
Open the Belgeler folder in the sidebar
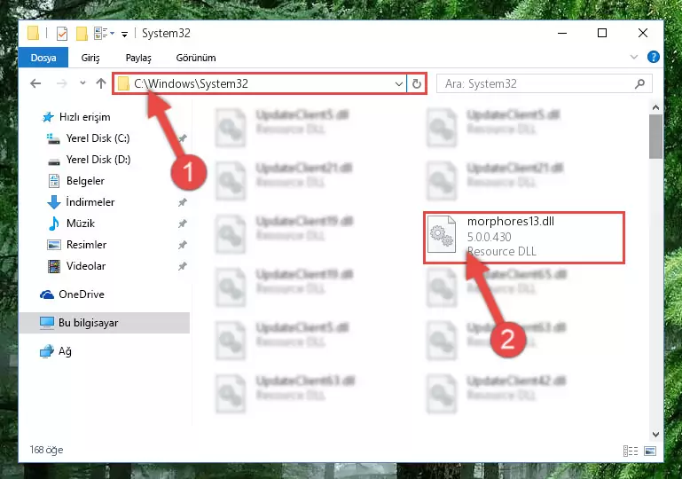[85, 181]
